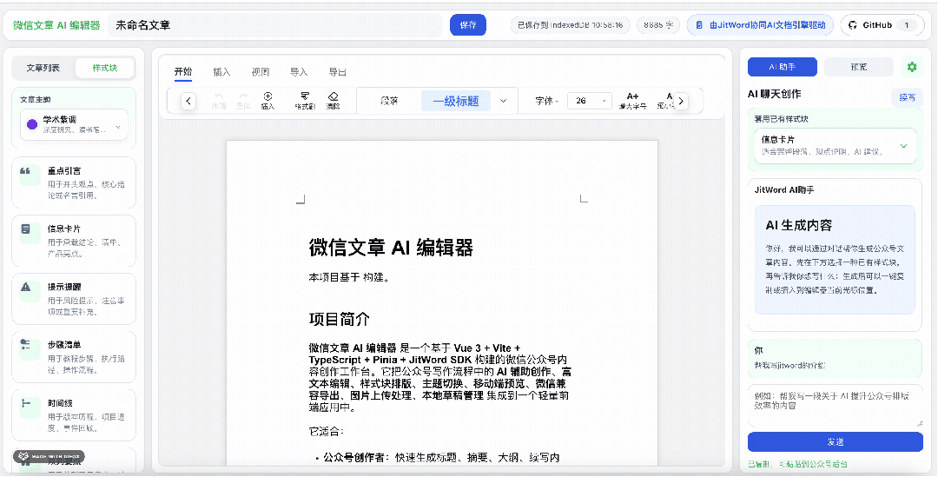The image size is (938, 477).
Task: Click the 你 user message bubble
Action: pyautogui.click(x=836, y=358)
